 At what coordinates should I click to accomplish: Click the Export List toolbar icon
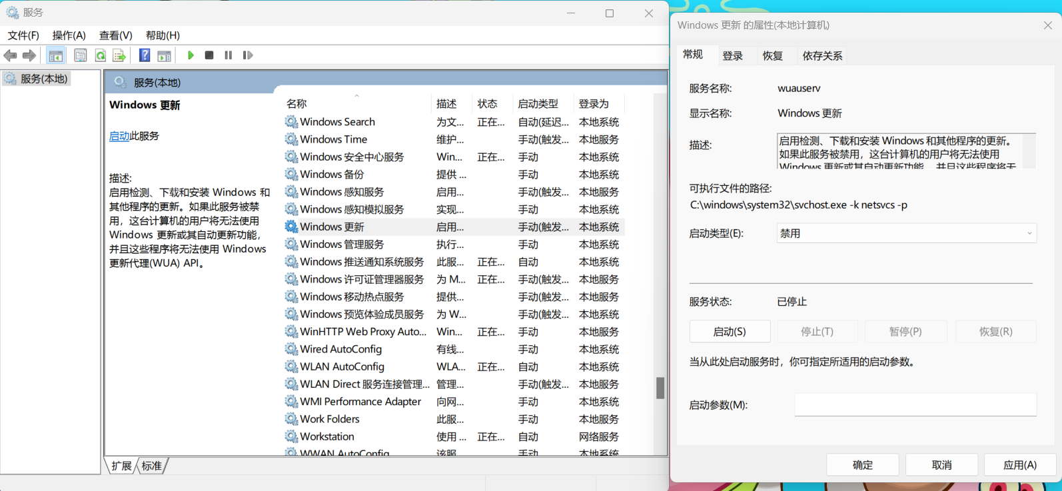point(119,55)
